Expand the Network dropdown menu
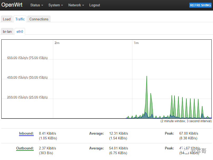 pyautogui.click(x=76, y=5)
